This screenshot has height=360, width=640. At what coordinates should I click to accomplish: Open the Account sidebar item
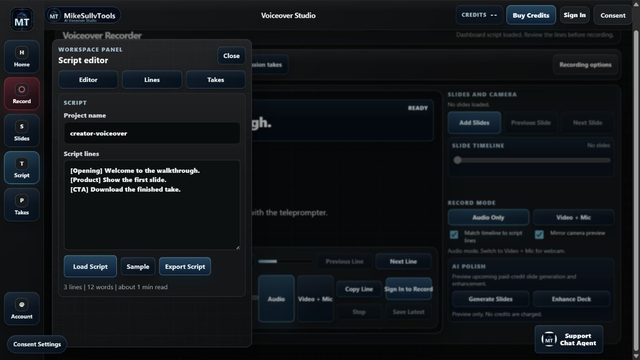tap(22, 309)
